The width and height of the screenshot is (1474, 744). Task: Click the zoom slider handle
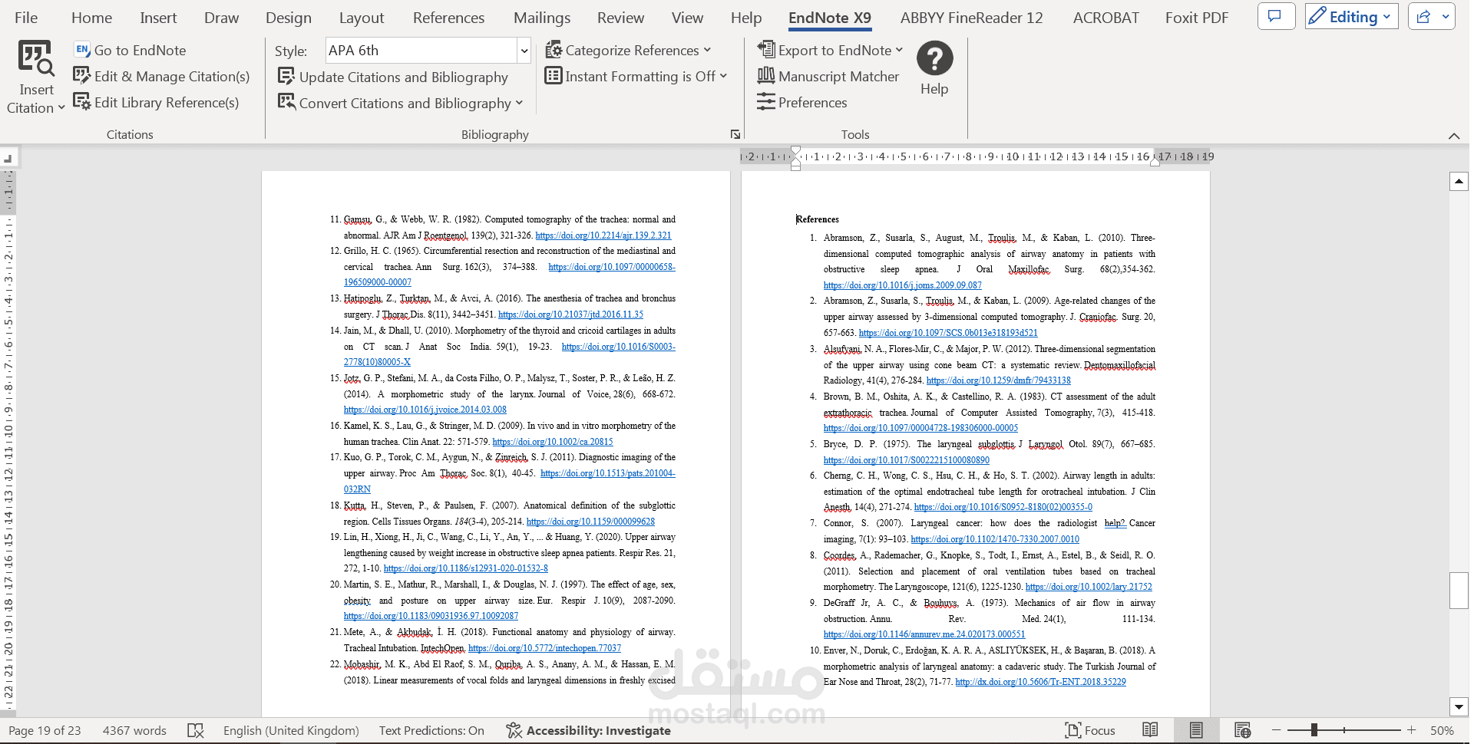(x=1314, y=730)
